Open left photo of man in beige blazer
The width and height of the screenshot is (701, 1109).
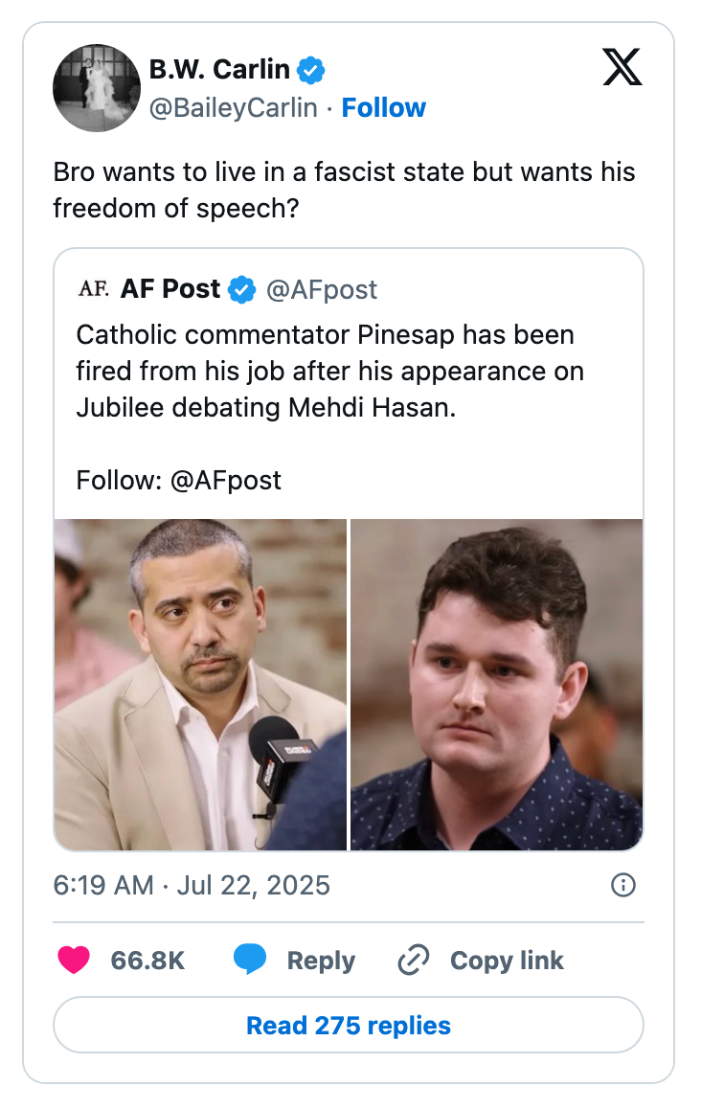200,684
